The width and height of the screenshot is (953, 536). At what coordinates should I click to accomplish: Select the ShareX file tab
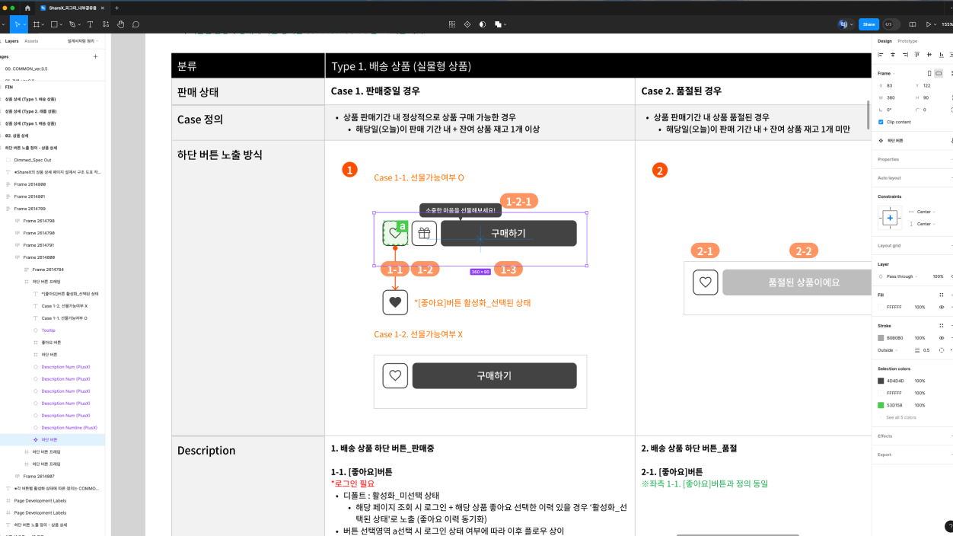coord(73,8)
